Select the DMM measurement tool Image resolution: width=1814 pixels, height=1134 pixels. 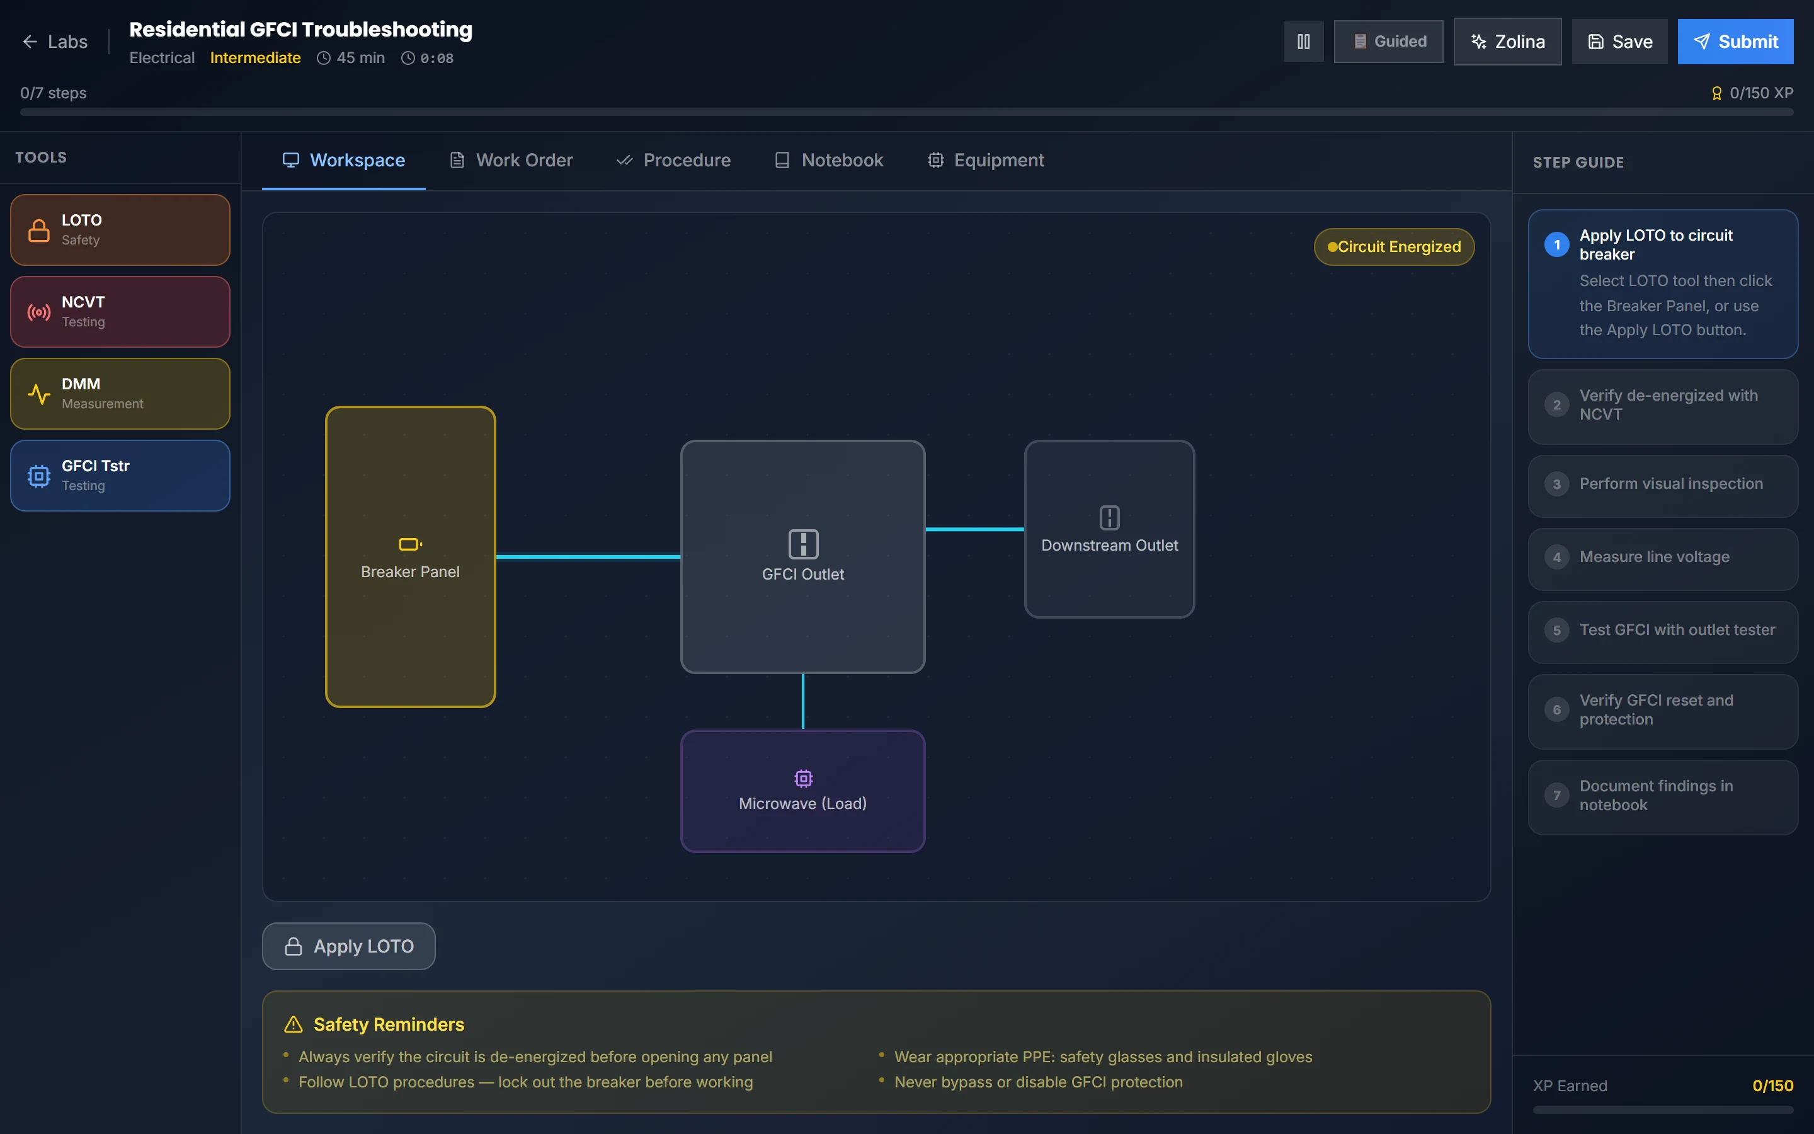click(120, 393)
